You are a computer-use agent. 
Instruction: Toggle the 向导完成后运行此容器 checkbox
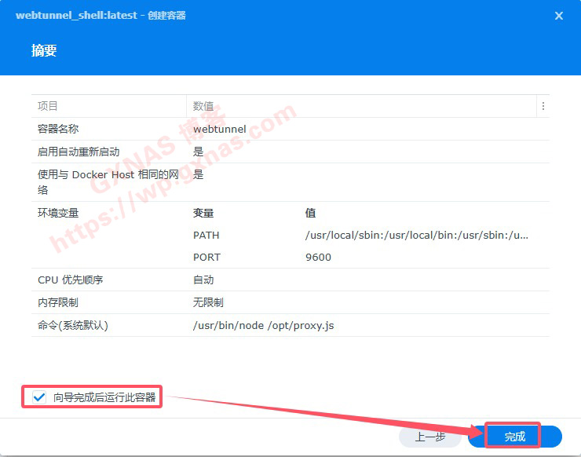(40, 397)
